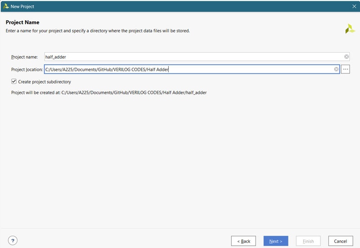Click the Vivado icon in the title bar

[6, 6]
